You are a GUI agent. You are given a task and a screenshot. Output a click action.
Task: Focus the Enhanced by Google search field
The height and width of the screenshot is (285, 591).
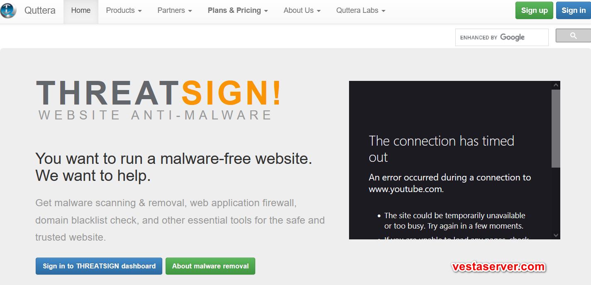[502, 37]
